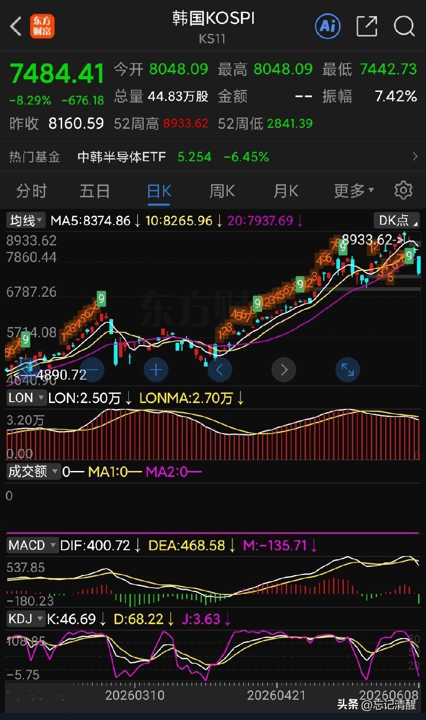
Task: Tap date label 20260310
Action: (x=135, y=696)
